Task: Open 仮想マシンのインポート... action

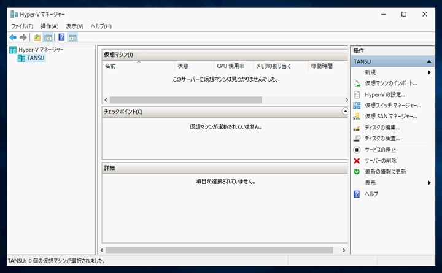Action: 391,83
